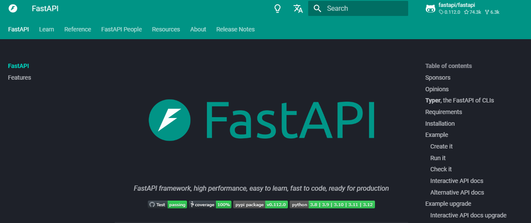Click the Test passing badge

(x=167, y=205)
